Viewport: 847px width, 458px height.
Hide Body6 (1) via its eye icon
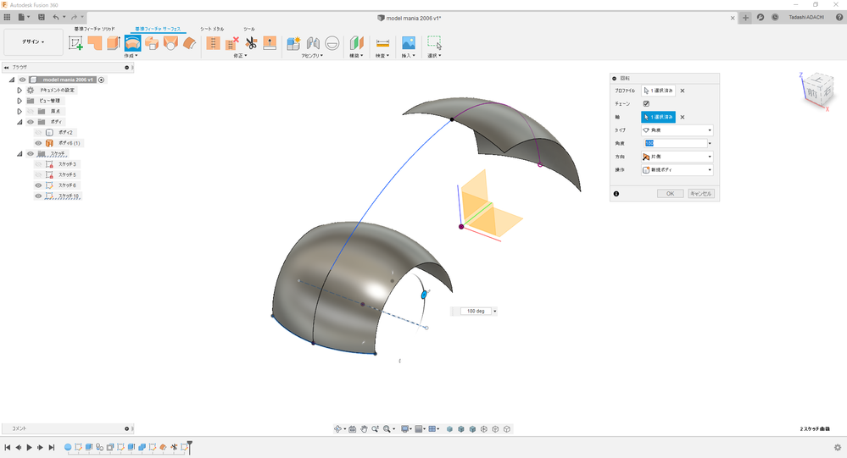pos(38,143)
